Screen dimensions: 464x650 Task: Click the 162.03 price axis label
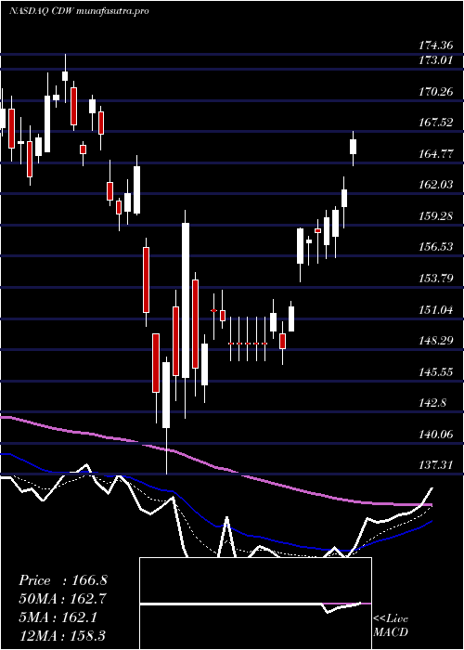[435, 185]
